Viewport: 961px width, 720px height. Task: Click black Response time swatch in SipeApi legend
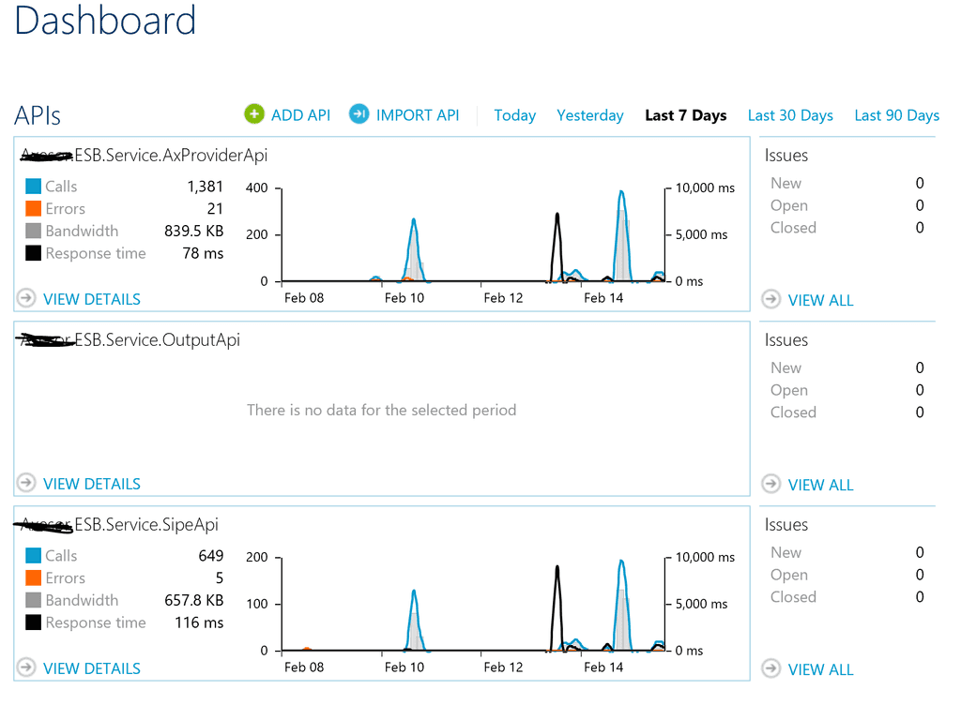tap(33, 622)
